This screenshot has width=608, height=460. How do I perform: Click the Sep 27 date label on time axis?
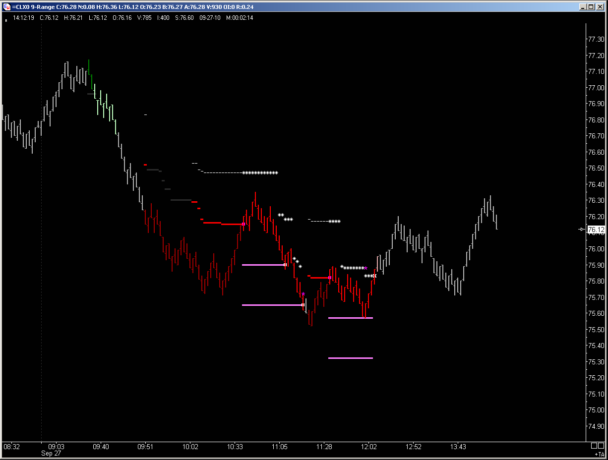click(x=51, y=454)
